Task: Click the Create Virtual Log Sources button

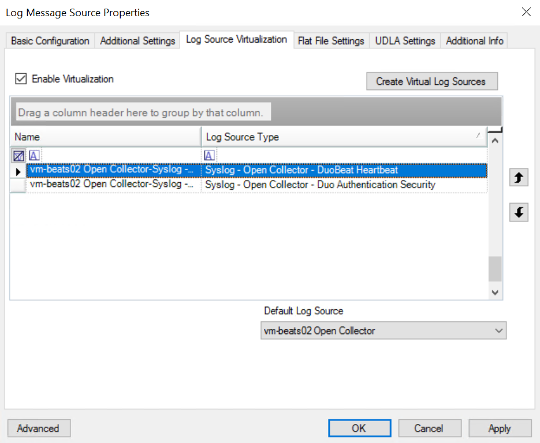Action: click(x=431, y=81)
